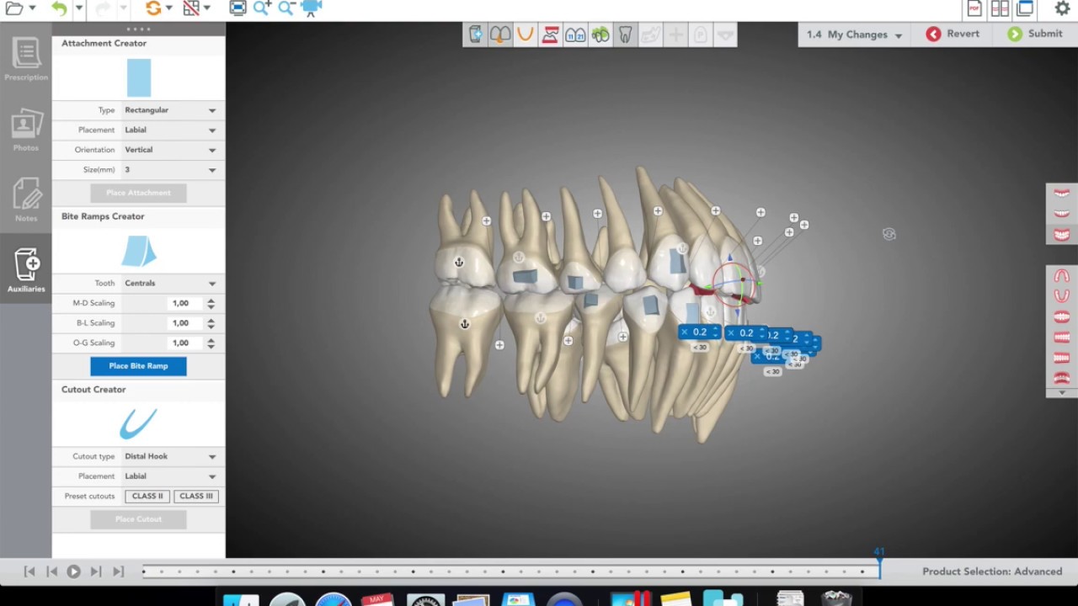Click the grid visibility toolbar icon
The image size is (1078, 606).
pyautogui.click(x=191, y=8)
